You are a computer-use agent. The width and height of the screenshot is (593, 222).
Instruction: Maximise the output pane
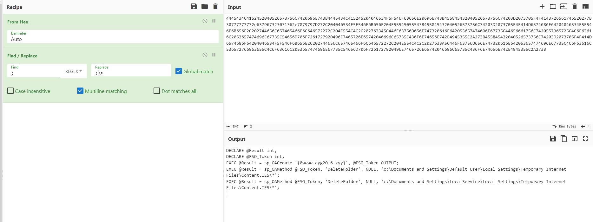585,139
